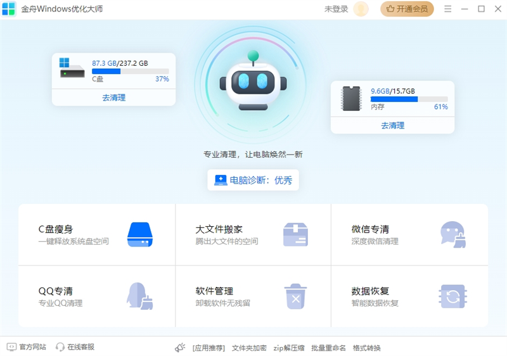507x356 pixels.
Task: Open 数据恢复 feature title
Action: [x=370, y=291]
